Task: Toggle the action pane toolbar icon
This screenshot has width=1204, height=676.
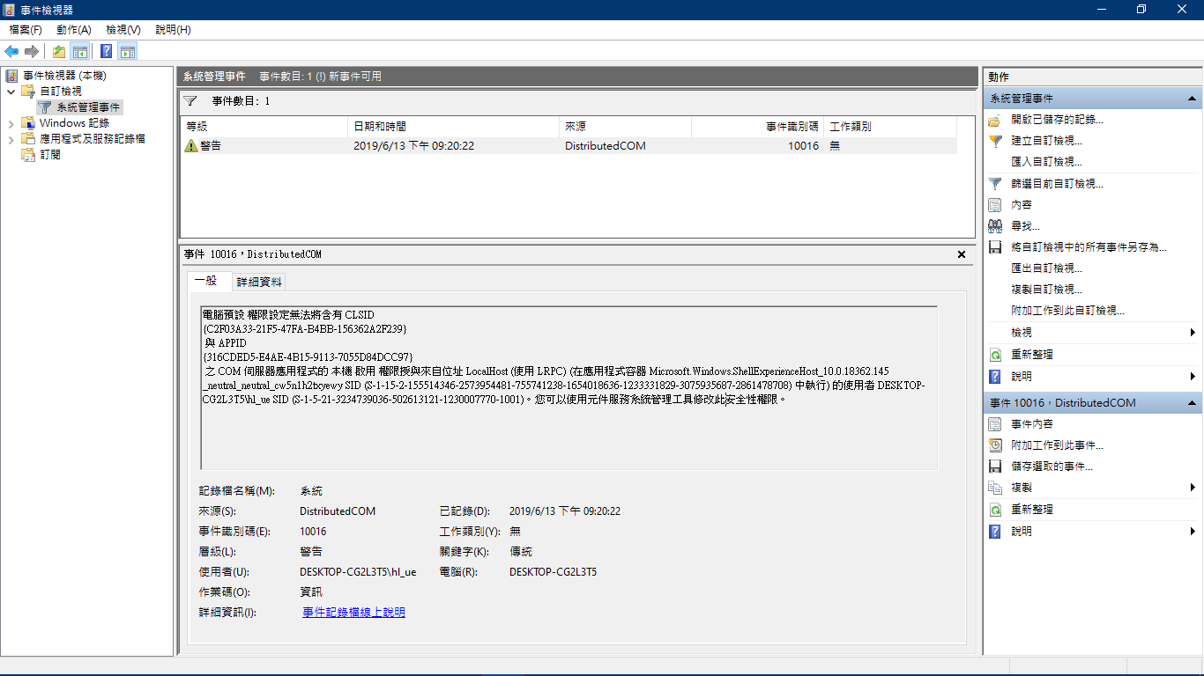Action: (128, 51)
